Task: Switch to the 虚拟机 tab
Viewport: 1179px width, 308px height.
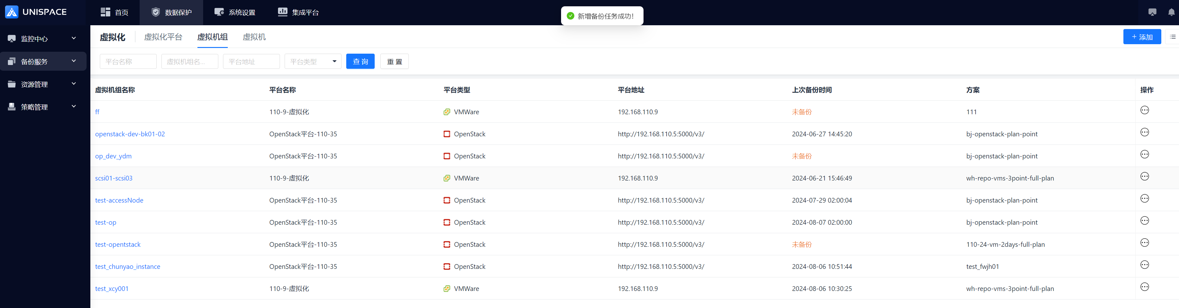Action: pyautogui.click(x=254, y=37)
